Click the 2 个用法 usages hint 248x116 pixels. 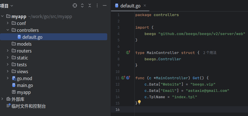210,53
